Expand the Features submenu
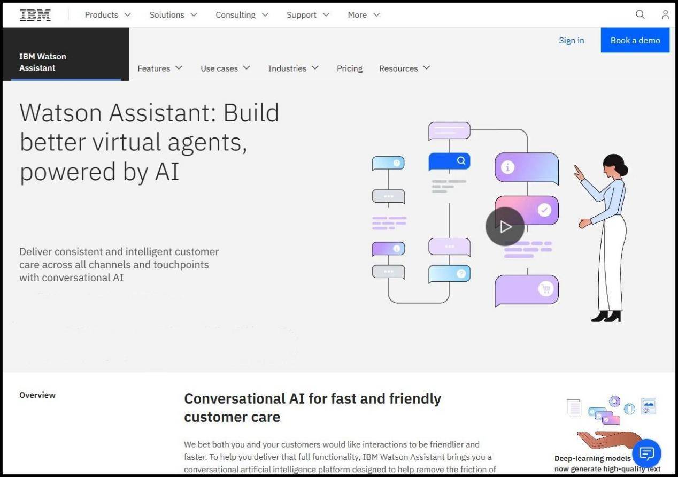678x477 pixels. pos(160,68)
